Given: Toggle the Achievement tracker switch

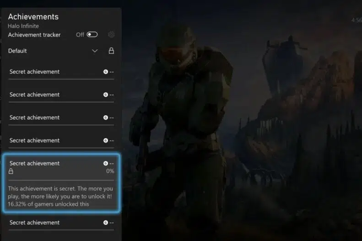Looking at the screenshot, I should (92, 35).
